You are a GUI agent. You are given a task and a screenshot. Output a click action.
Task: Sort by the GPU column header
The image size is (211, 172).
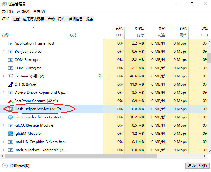pyautogui.click(x=199, y=32)
